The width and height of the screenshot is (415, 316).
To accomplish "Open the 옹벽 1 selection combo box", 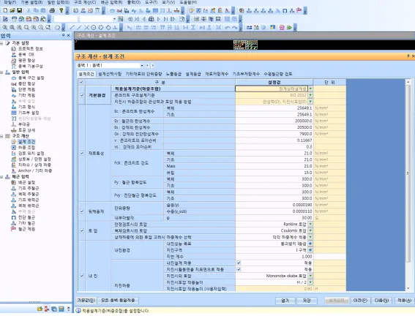I will pos(110,65).
